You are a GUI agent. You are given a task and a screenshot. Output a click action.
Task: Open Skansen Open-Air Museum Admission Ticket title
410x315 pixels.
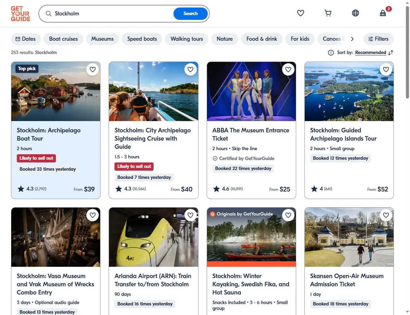(x=347, y=280)
